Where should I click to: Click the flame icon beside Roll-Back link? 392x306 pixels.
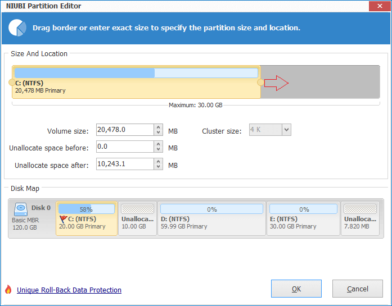click(x=8, y=290)
